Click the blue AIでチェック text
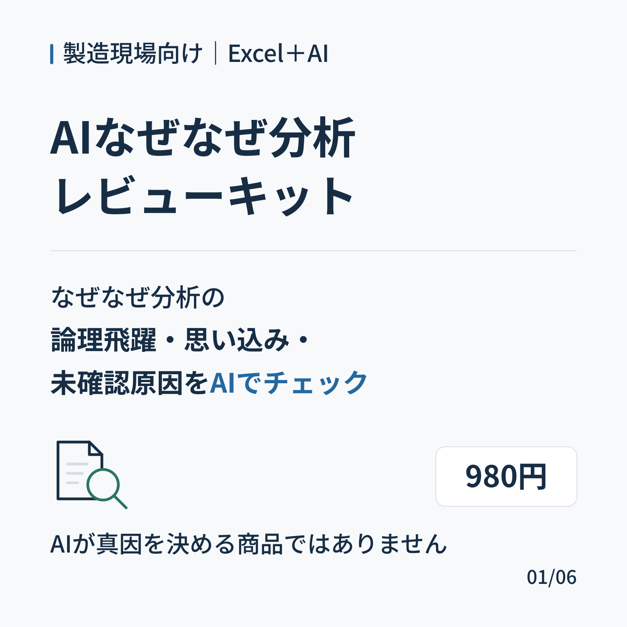The image size is (627, 627). pyautogui.click(x=289, y=383)
